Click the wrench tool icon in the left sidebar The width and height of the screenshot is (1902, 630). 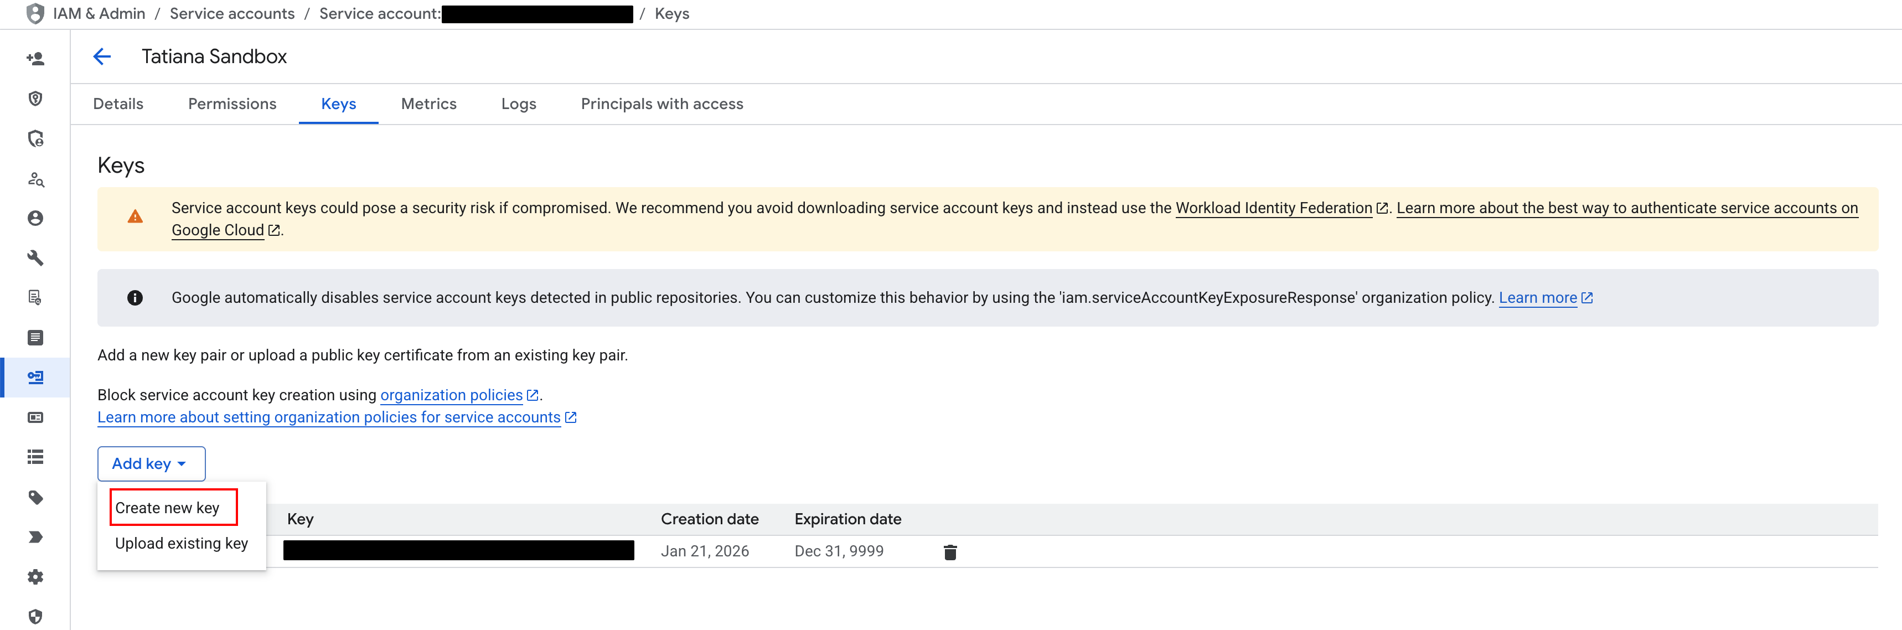tap(35, 259)
